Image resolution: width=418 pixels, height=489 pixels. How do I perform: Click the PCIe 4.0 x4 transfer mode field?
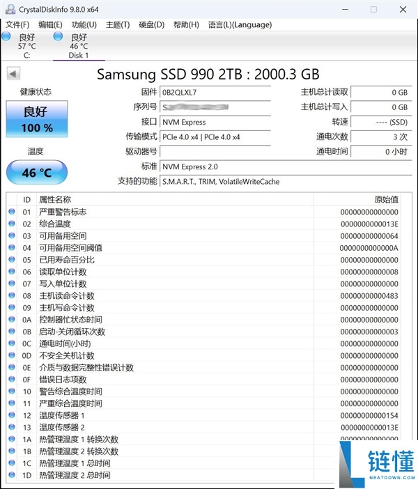215,137
